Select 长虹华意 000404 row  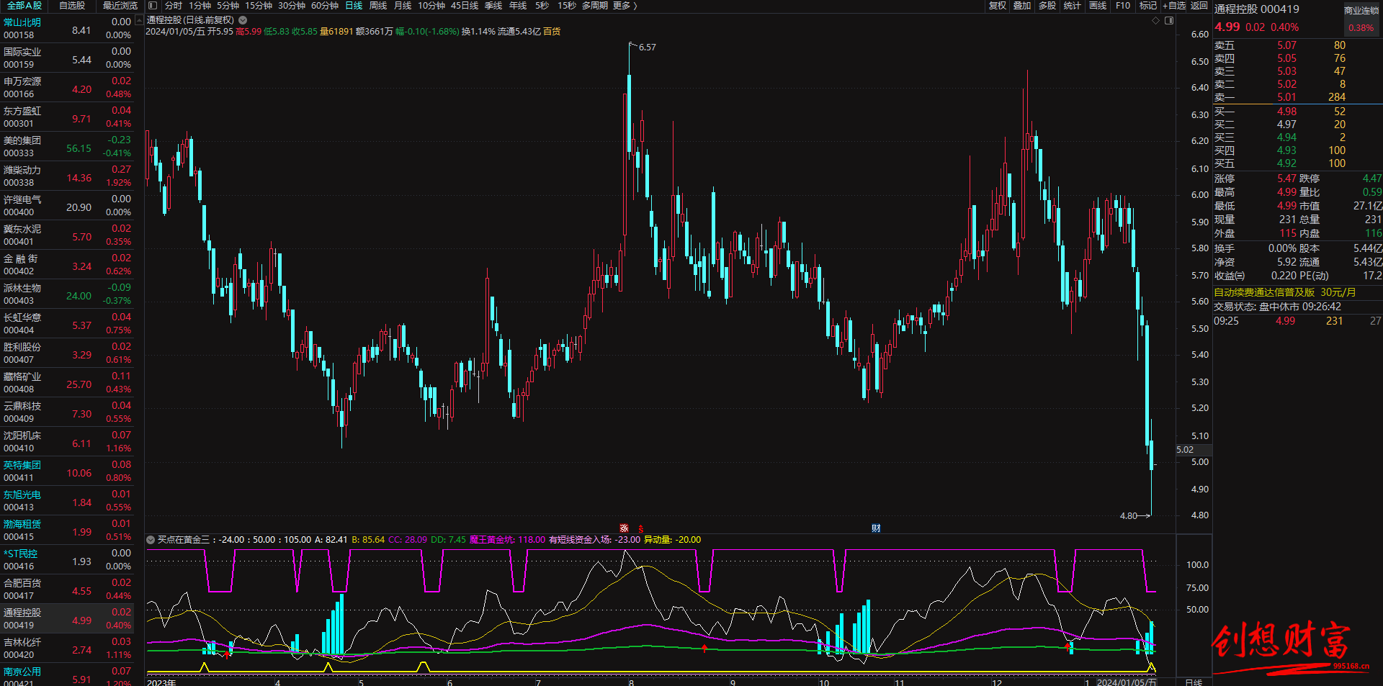[x=67, y=324]
